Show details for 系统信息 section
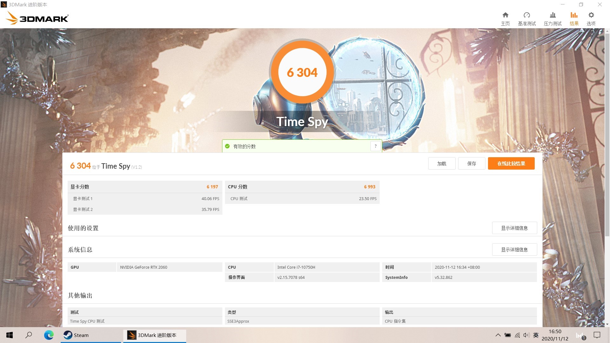The image size is (610, 343). pos(514,250)
